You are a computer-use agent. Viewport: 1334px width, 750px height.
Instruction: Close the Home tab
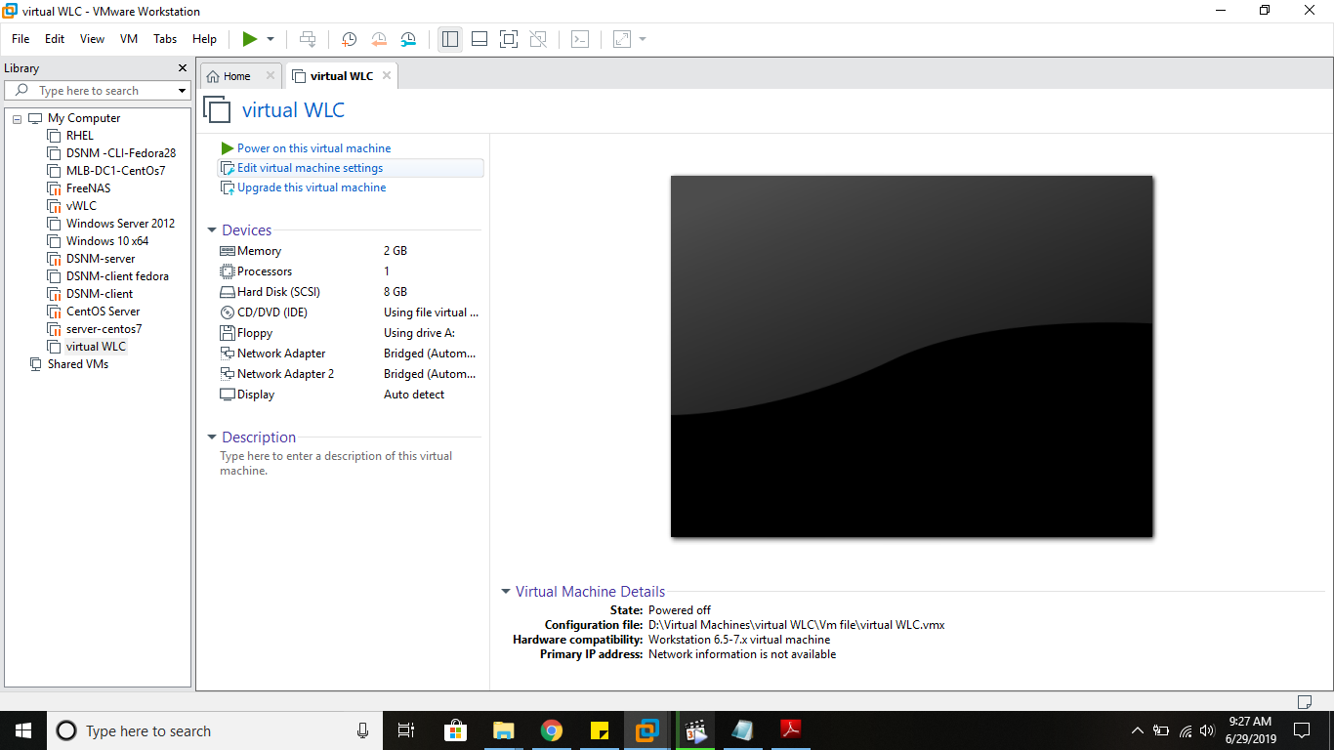click(271, 75)
